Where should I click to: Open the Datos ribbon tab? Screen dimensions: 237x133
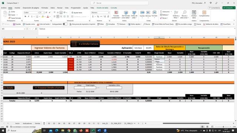[x=53, y=8]
